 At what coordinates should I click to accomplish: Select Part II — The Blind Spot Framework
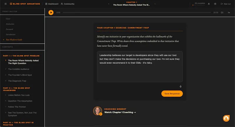[16, 89]
